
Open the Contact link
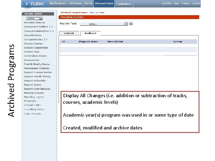185,4
